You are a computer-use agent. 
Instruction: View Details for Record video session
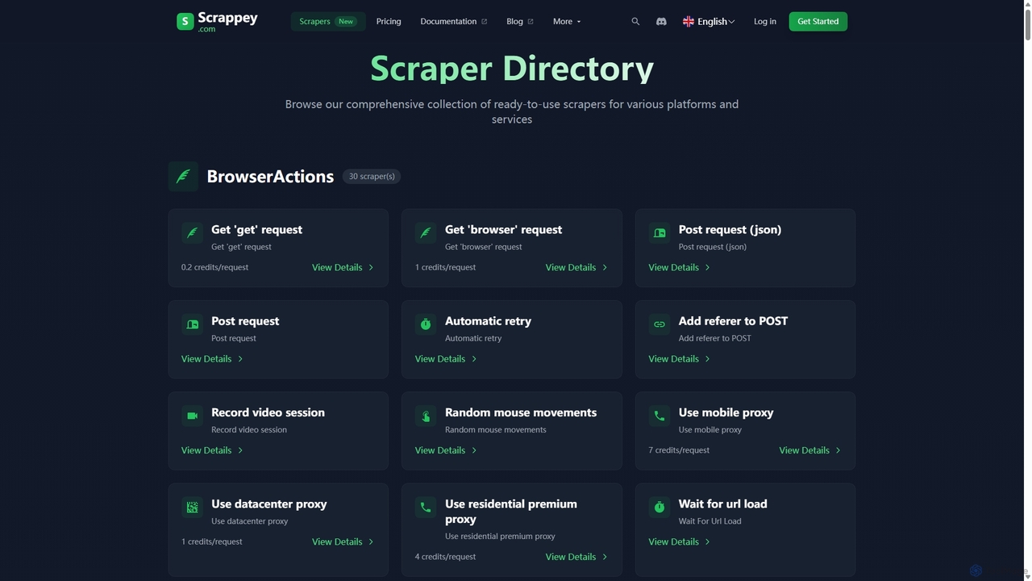[x=212, y=450]
